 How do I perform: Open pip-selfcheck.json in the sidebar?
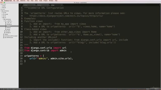tap(9, 37)
